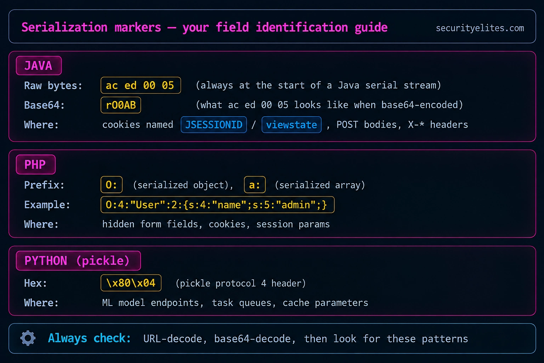Image resolution: width=544 pixels, height=363 pixels.
Task: Click the PYTHON (pickle) section badge
Action: pyautogui.click(x=78, y=261)
